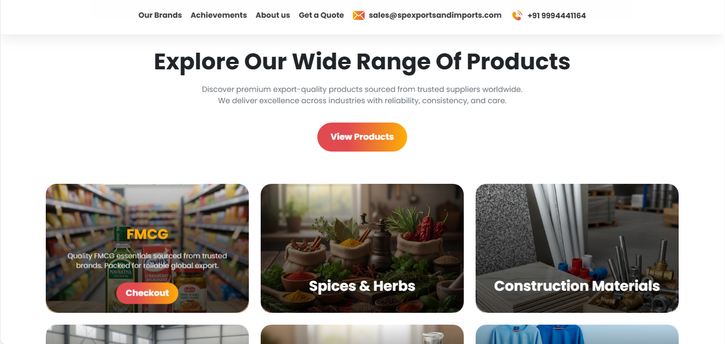Open the FMCG product category card
Screen dimensions: 725x344
(x=147, y=248)
